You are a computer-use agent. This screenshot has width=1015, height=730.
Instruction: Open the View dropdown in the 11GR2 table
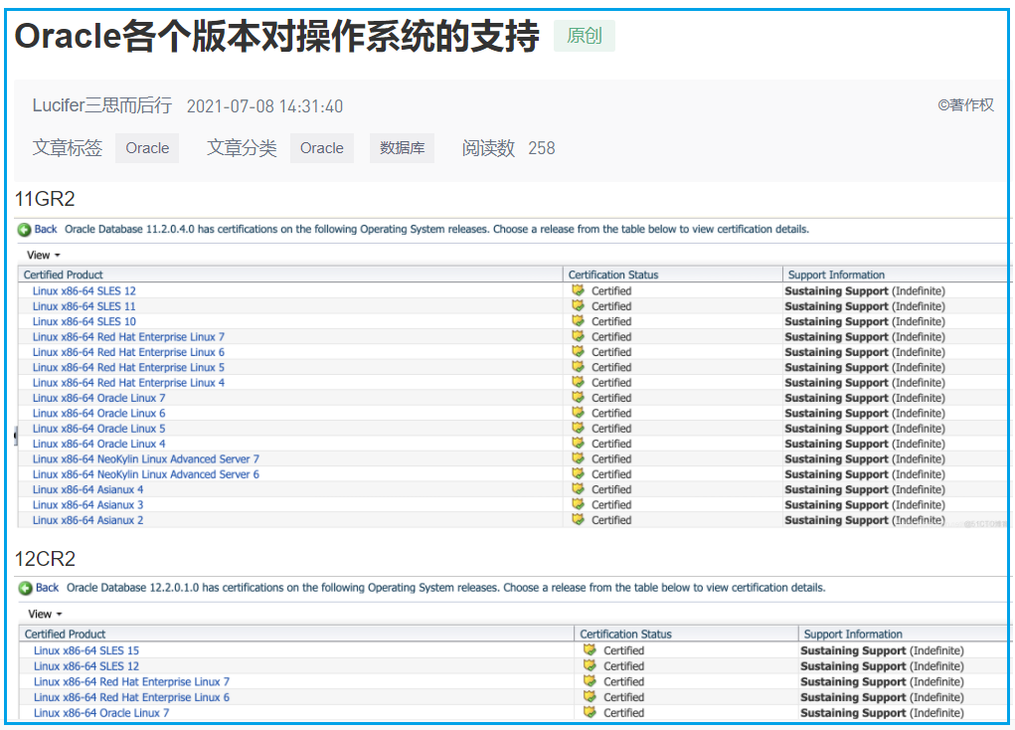click(44, 256)
